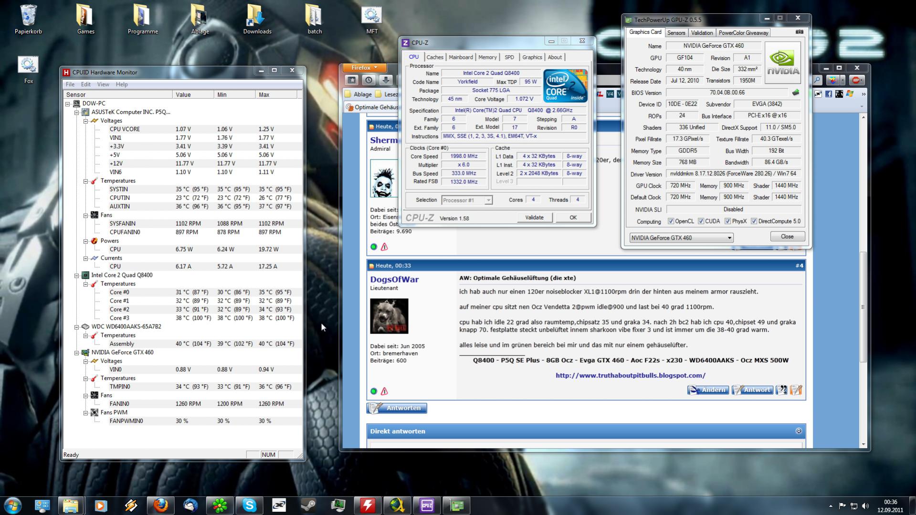Open the orange Firefox menu button
Viewport: 916px width, 515px height.
point(365,68)
